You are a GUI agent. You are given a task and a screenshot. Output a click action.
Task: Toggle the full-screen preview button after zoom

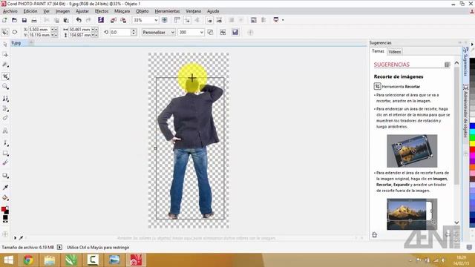(x=165, y=20)
